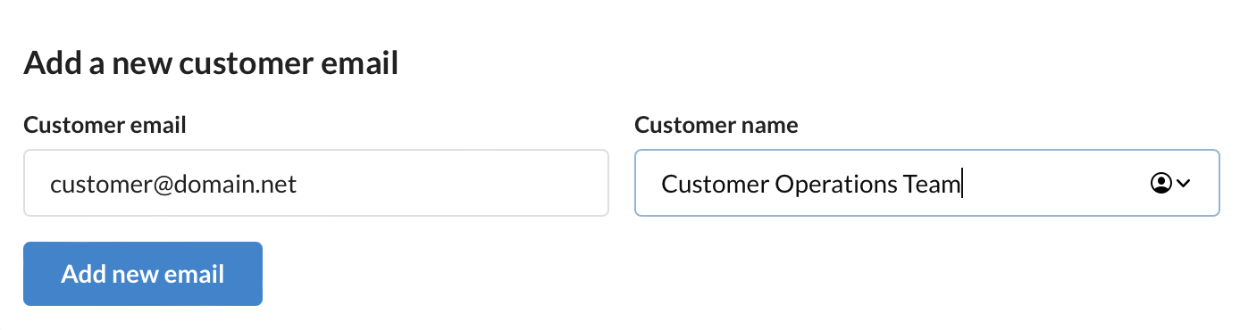The image size is (1240, 330).
Task: Open contacts autofill in Customer name field
Action: 1170,184
